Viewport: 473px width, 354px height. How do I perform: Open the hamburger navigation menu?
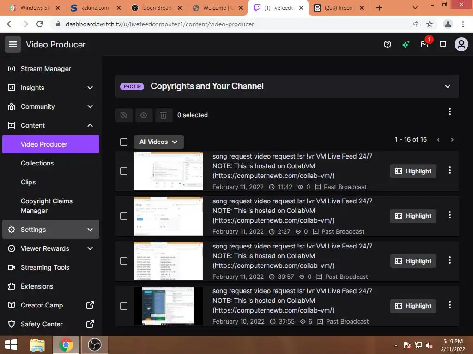(12, 44)
